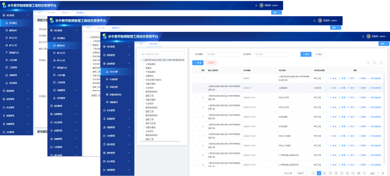This screenshot has width=390, height=176.
Task: Click the 清空 clear button
Action: point(319,54)
